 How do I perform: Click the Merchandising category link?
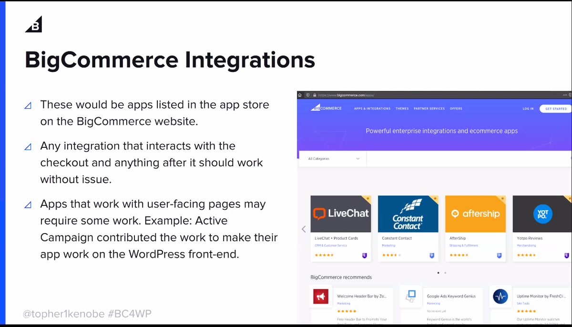[x=526, y=245]
